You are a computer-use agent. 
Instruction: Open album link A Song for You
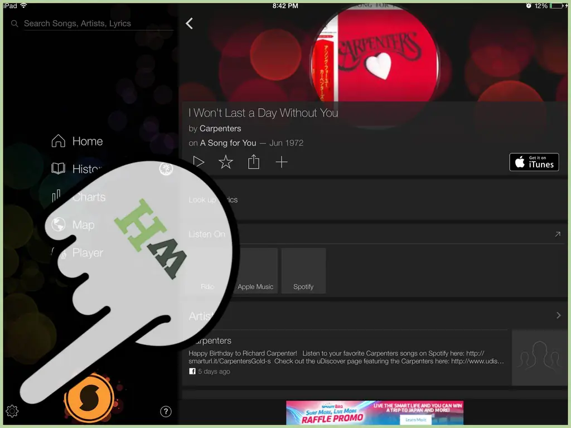228,143
